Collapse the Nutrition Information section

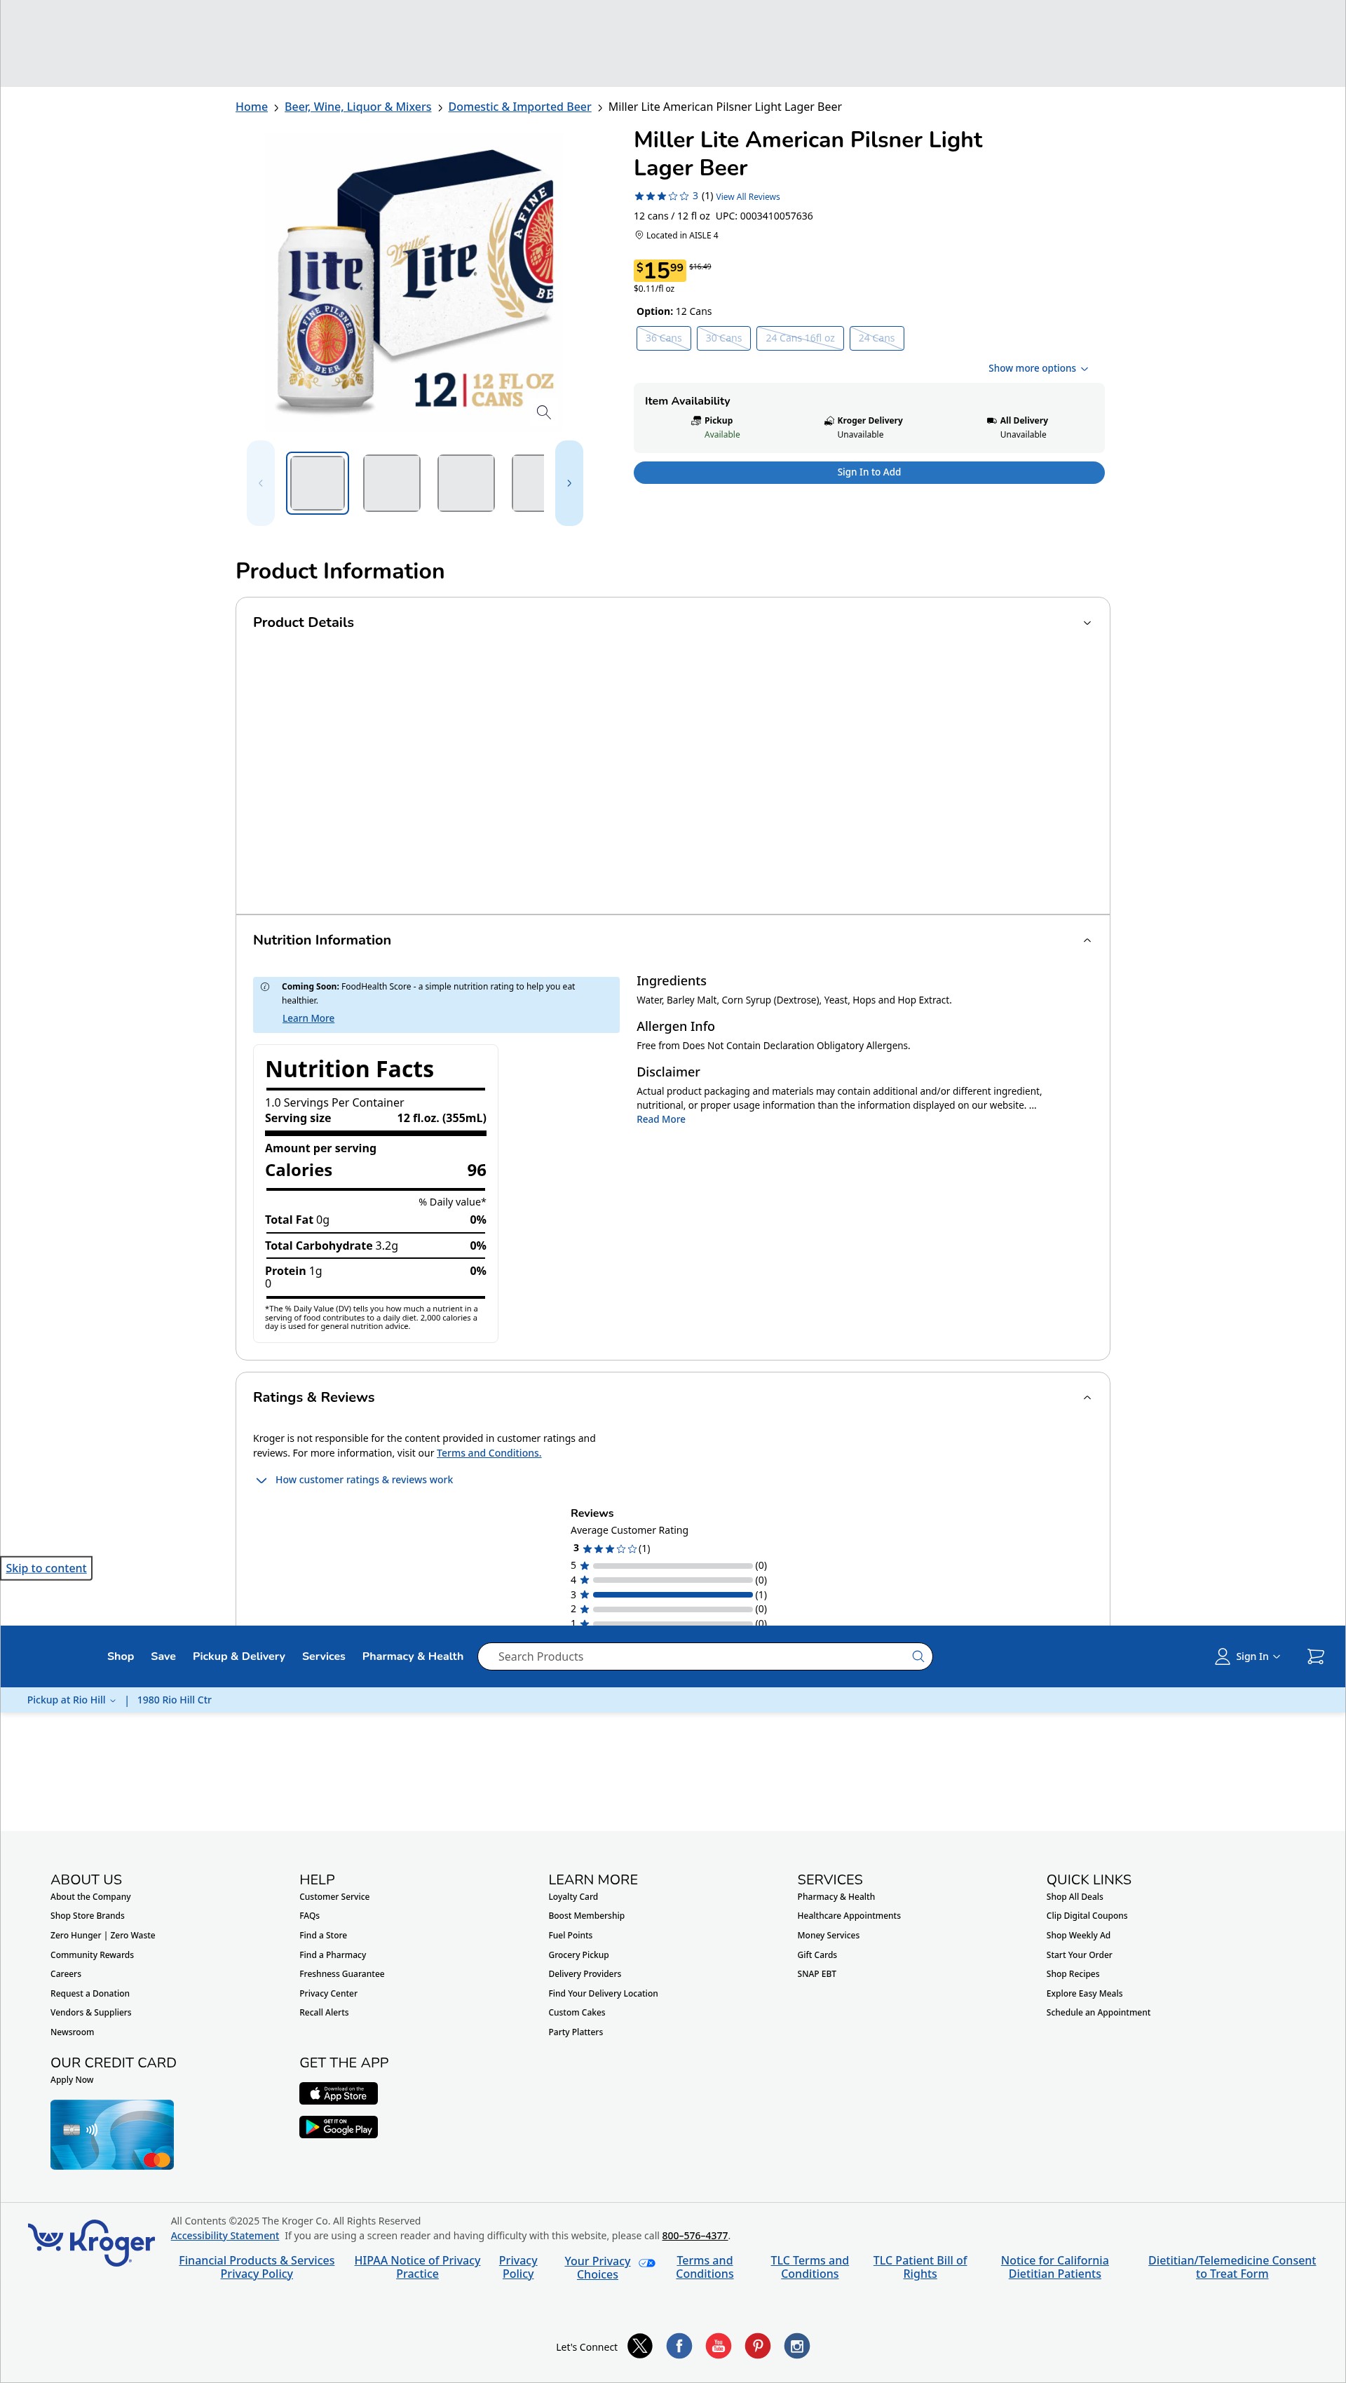(673, 940)
